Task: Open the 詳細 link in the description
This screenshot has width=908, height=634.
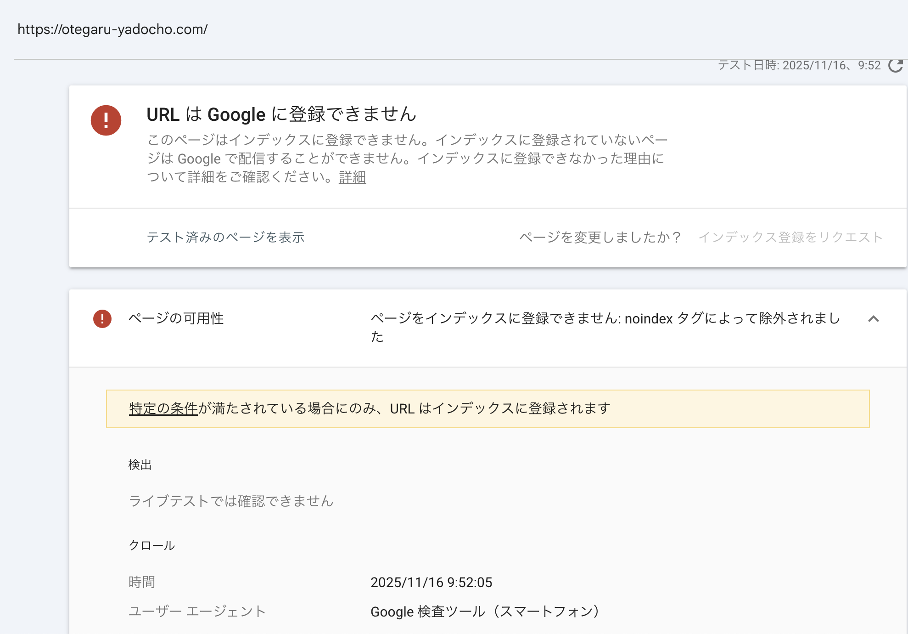Action: 352,177
